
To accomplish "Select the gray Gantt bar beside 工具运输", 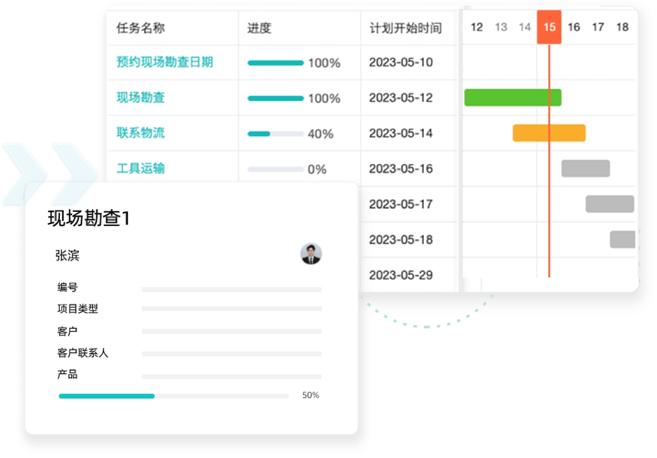I will [585, 168].
